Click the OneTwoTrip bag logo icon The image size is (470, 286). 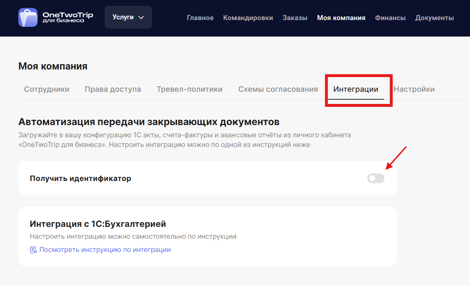click(x=28, y=17)
